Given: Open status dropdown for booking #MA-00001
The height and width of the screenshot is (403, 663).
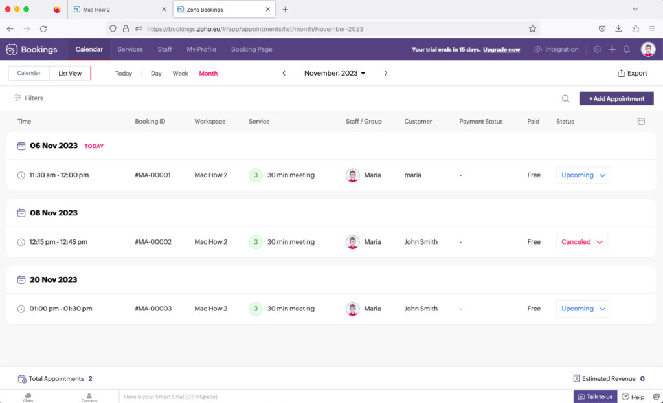Looking at the screenshot, I should click(583, 175).
